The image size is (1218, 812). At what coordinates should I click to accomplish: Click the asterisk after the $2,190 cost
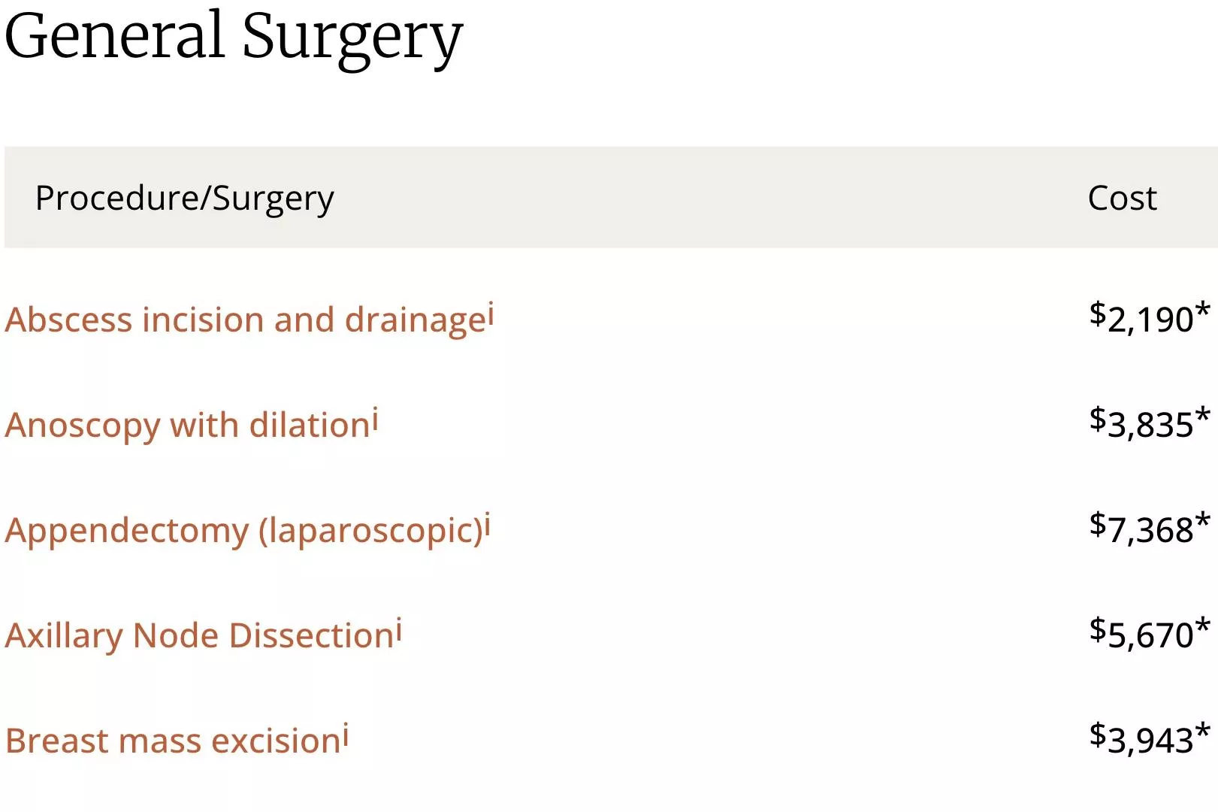[1203, 310]
